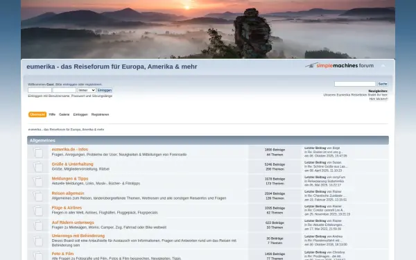Click the 200 Themen count text
Viewport: 416px width, 260px height.
tap(275, 169)
